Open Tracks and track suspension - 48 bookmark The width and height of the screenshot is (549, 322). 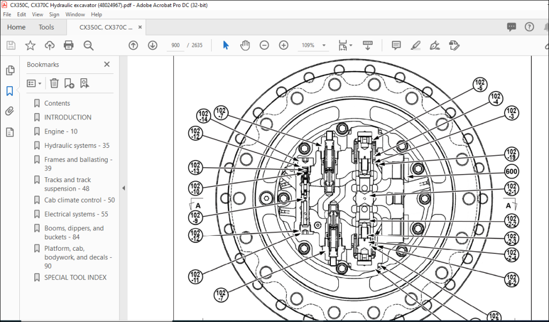click(68, 184)
